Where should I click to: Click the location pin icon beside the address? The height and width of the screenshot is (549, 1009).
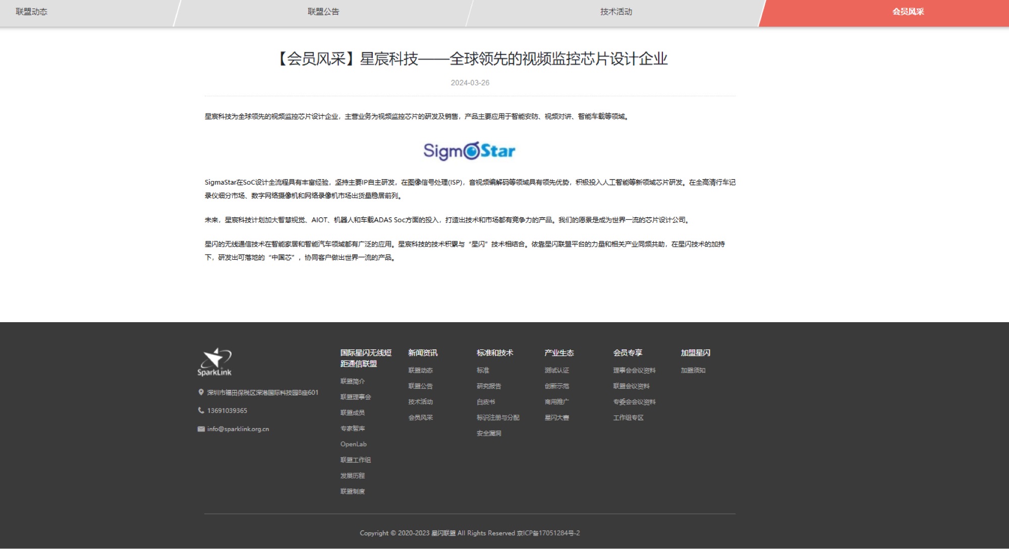coord(201,392)
